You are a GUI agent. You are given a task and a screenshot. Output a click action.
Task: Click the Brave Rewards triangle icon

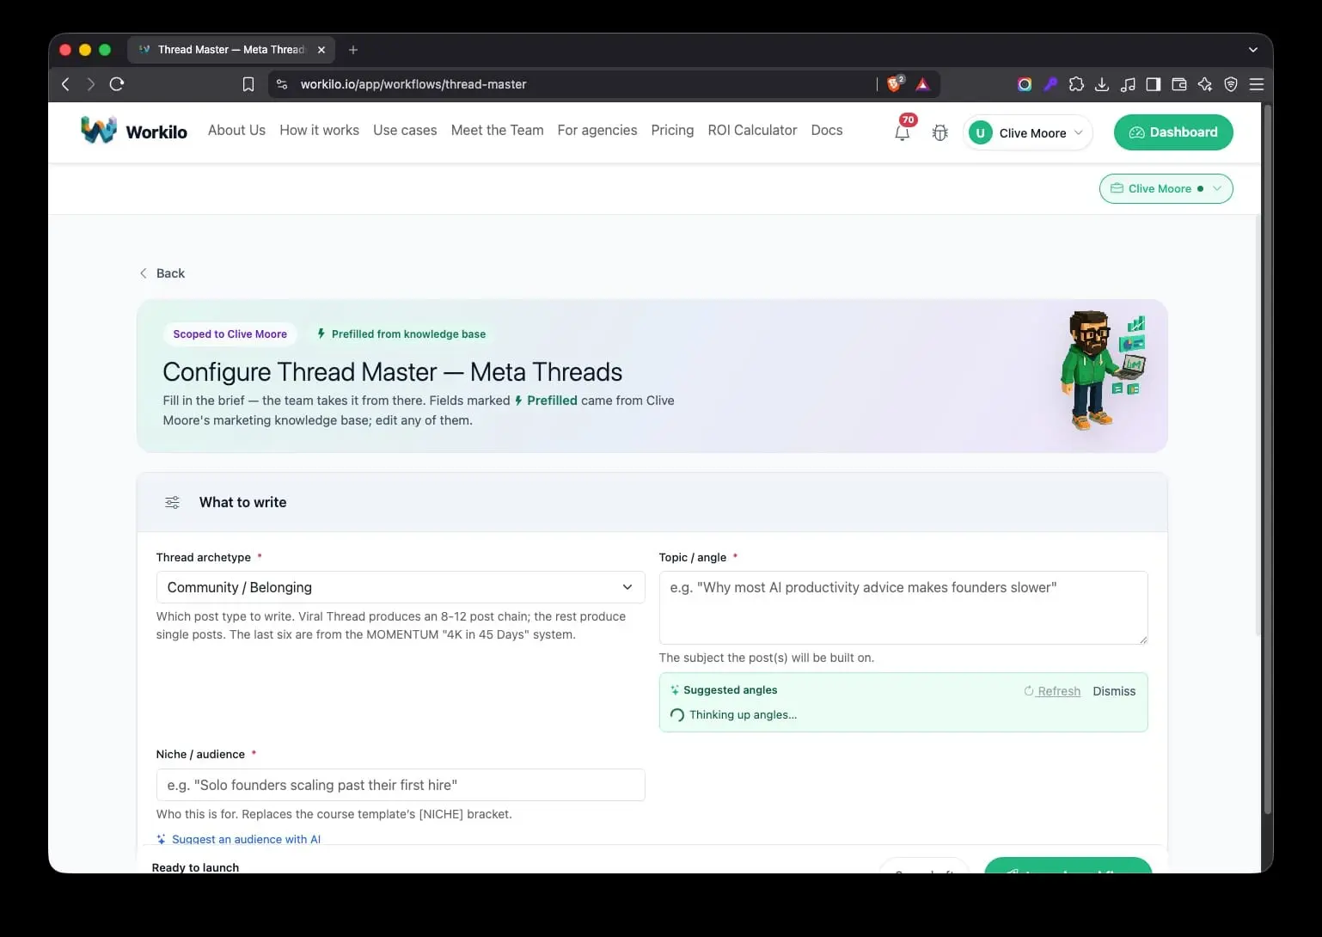[922, 84]
